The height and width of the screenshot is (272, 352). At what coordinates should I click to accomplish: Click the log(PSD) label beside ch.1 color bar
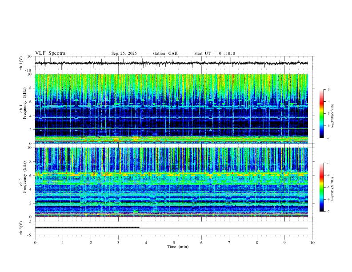(333, 116)
